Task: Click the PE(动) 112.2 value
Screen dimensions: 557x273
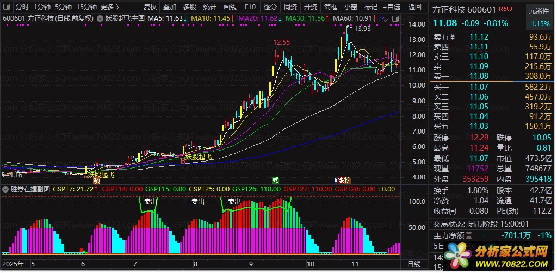Action: [542, 211]
